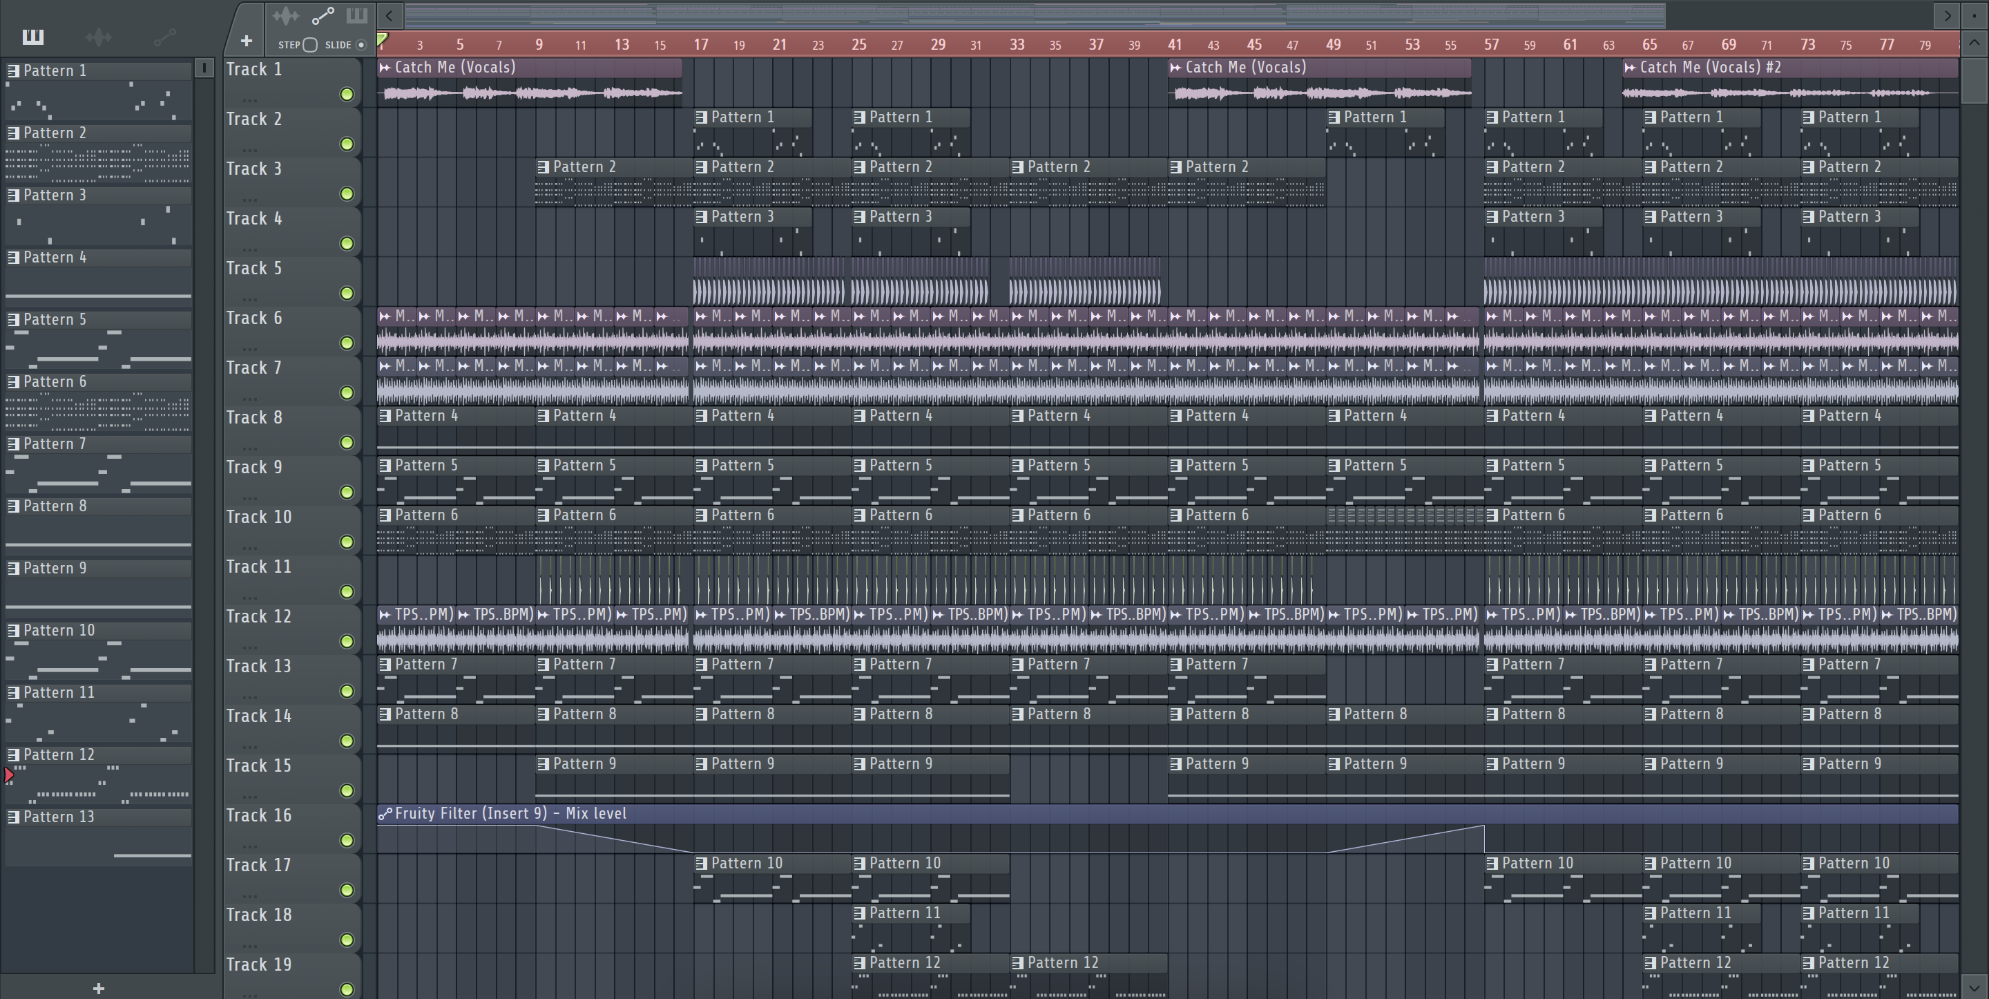The width and height of the screenshot is (1989, 999).
Task: Click Pattern 13 icon in the picker
Action: pyautogui.click(x=13, y=817)
